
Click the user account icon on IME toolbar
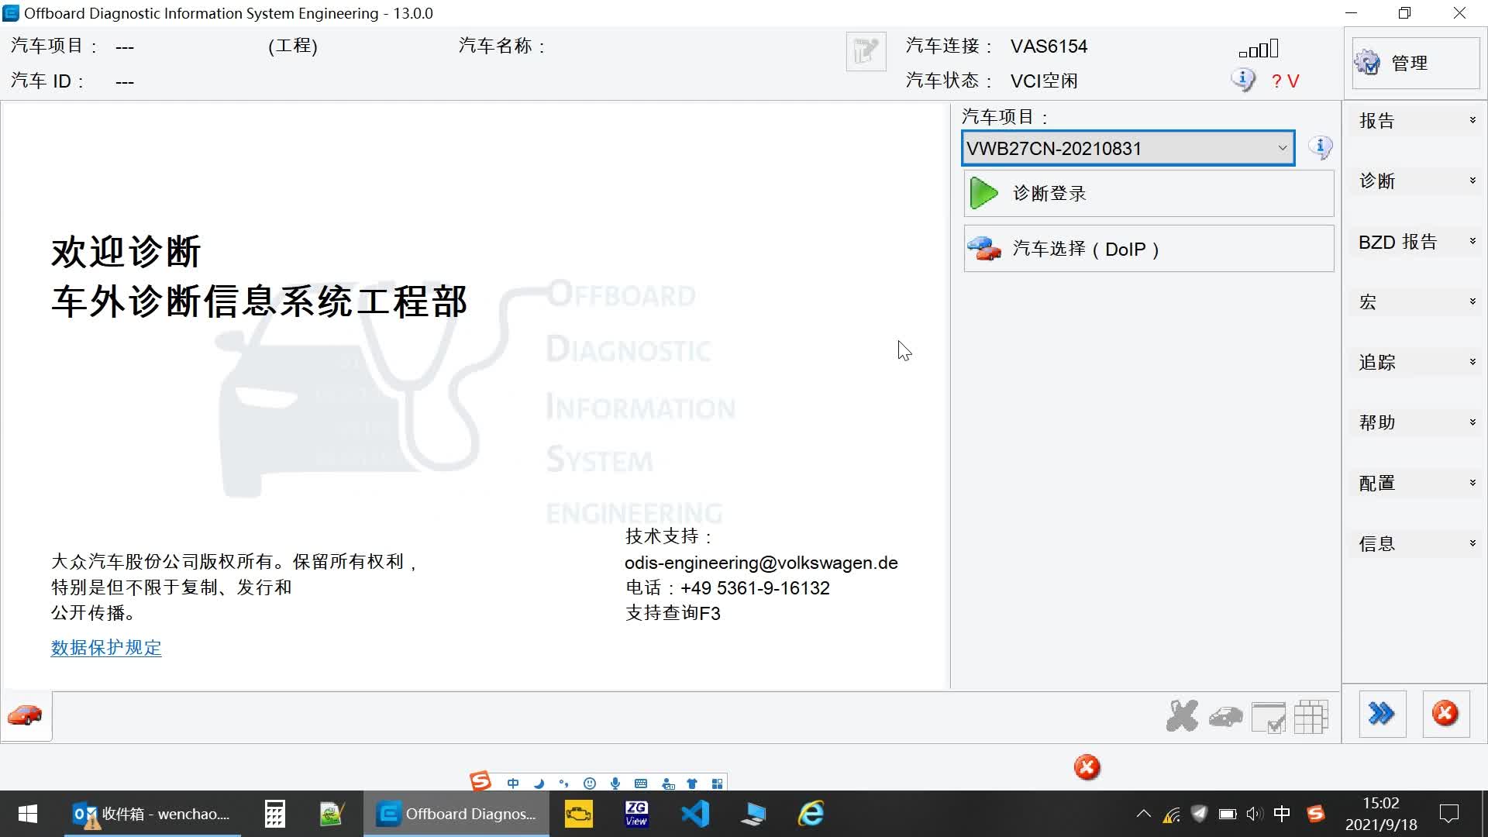tap(668, 784)
